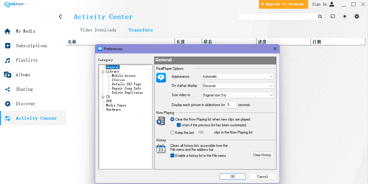Open the settings gear icon
The image size is (368, 184).
[x=357, y=17]
